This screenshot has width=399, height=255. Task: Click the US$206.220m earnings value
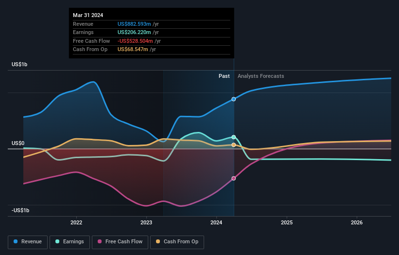coord(134,32)
